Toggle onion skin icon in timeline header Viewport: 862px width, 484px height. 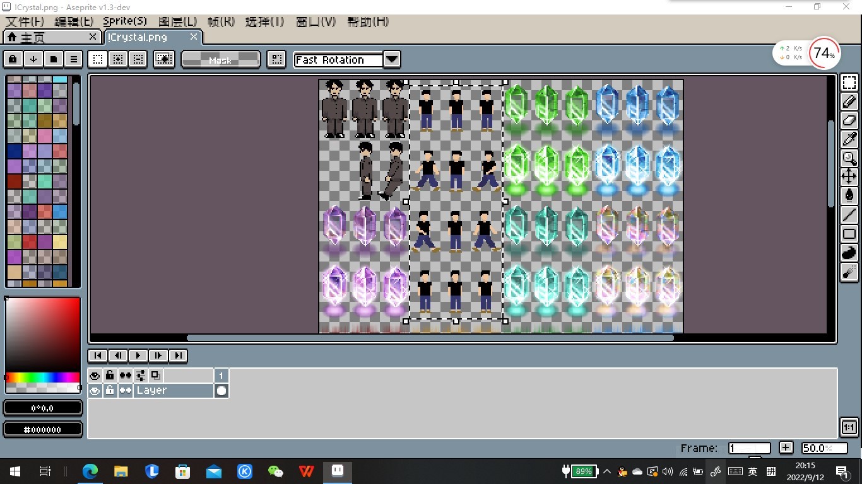click(155, 376)
